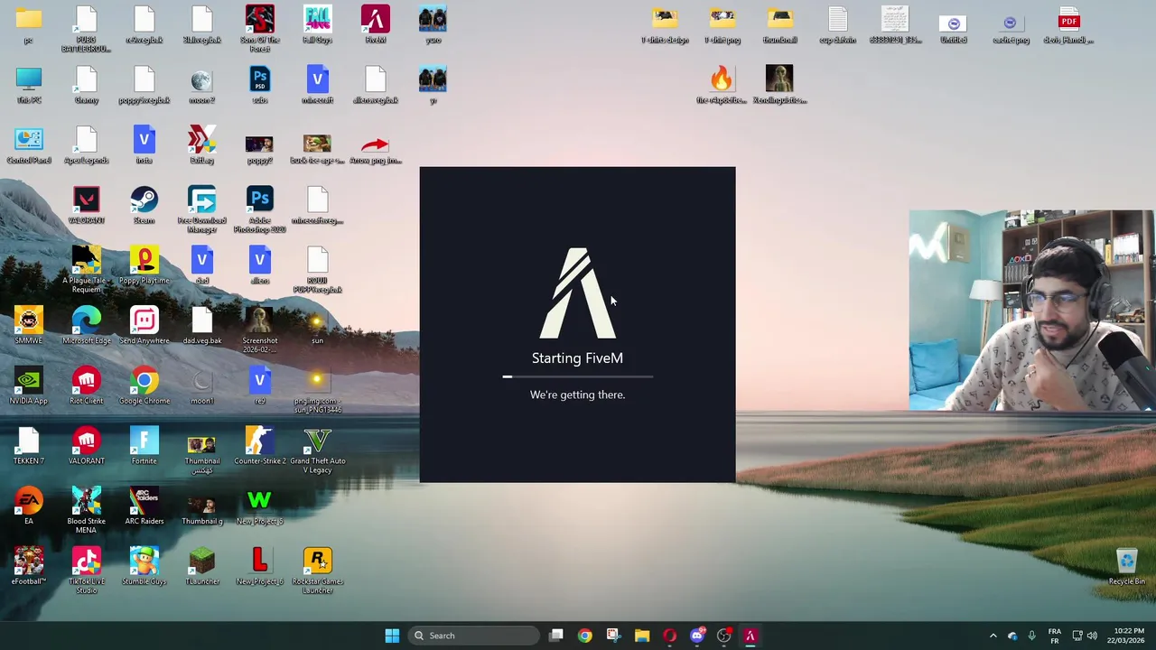Open the FRA language switcher
Viewport: 1156px width, 650px height.
[1054, 636]
